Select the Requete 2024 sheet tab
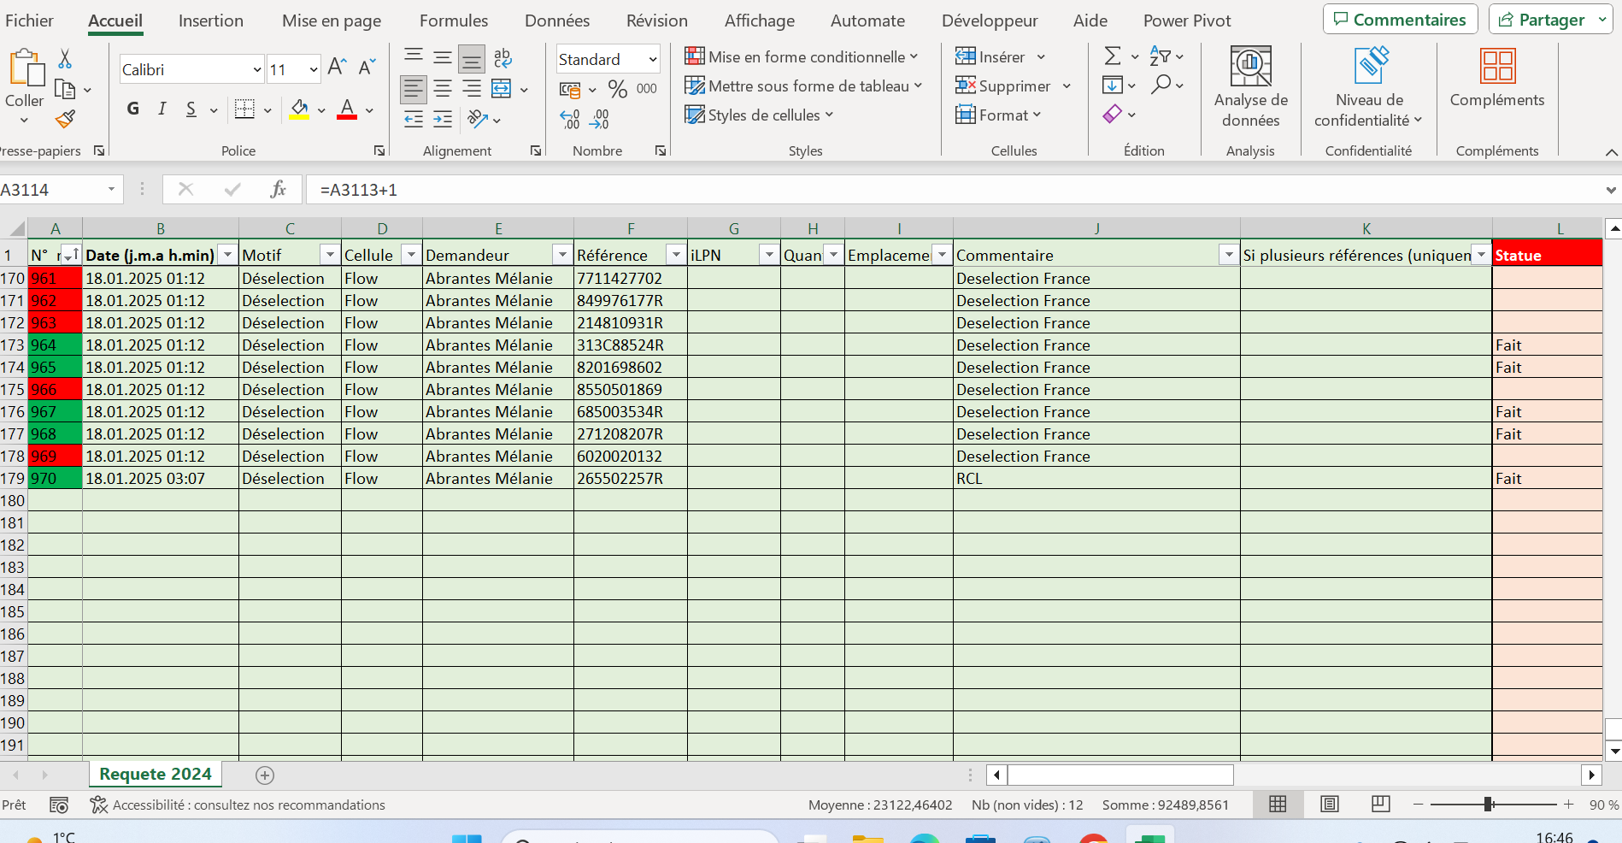 [x=155, y=774]
